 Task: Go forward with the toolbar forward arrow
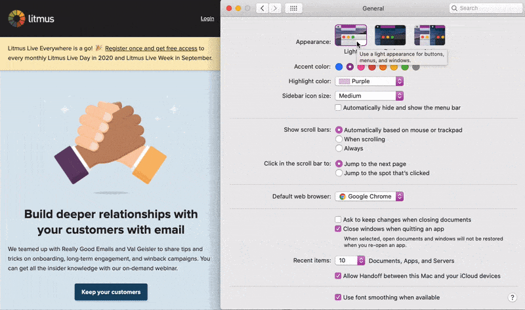(x=275, y=9)
